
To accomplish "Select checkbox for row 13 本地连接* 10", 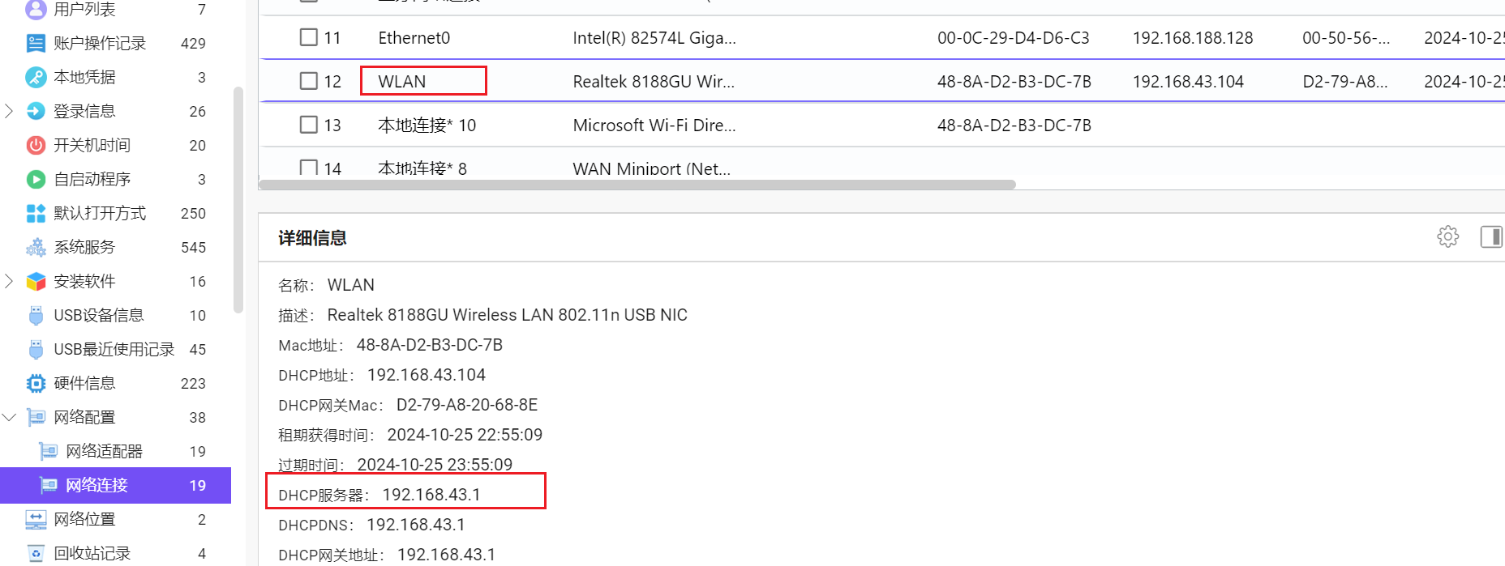I will tap(309, 125).
